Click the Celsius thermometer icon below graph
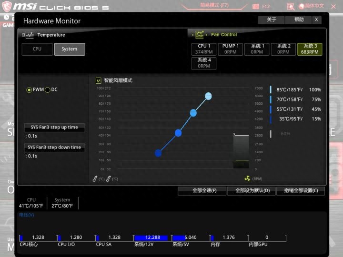 tap(95, 178)
